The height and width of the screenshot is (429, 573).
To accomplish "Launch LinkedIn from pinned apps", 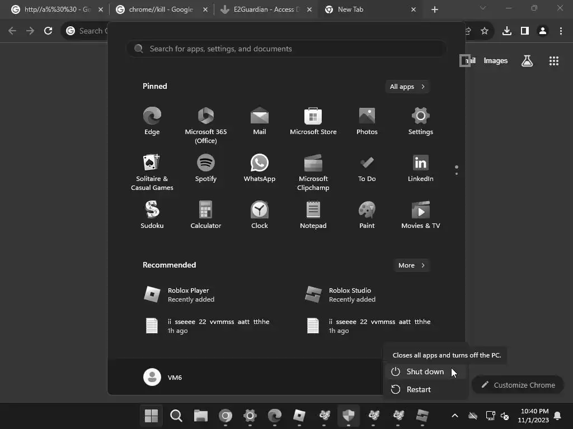I will (421, 168).
